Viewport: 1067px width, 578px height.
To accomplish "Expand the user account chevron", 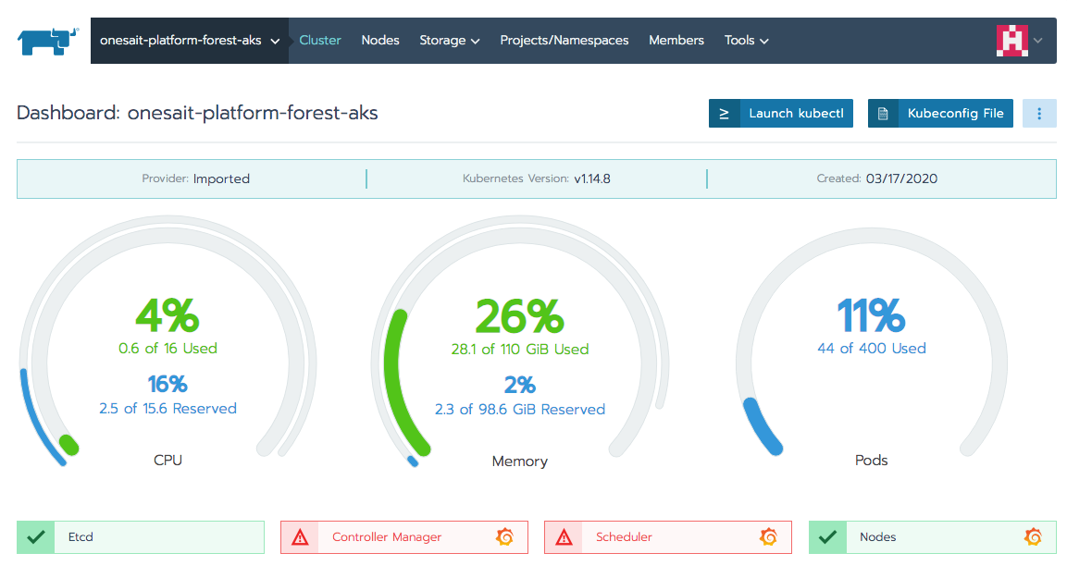I will tap(1037, 41).
